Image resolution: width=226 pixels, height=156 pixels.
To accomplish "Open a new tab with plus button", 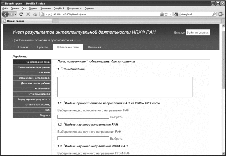I will [x=55, y=21].
